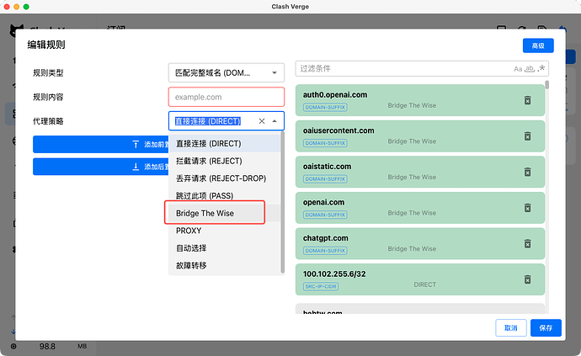Click the 代理策略 label
The width and height of the screenshot is (581, 356).
48,121
